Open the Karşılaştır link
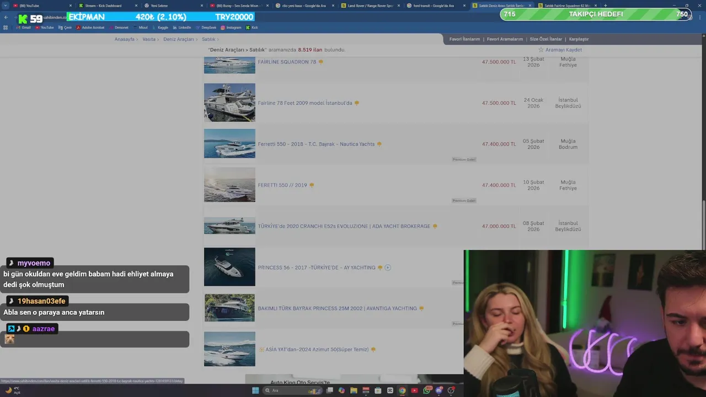 [x=579, y=39]
